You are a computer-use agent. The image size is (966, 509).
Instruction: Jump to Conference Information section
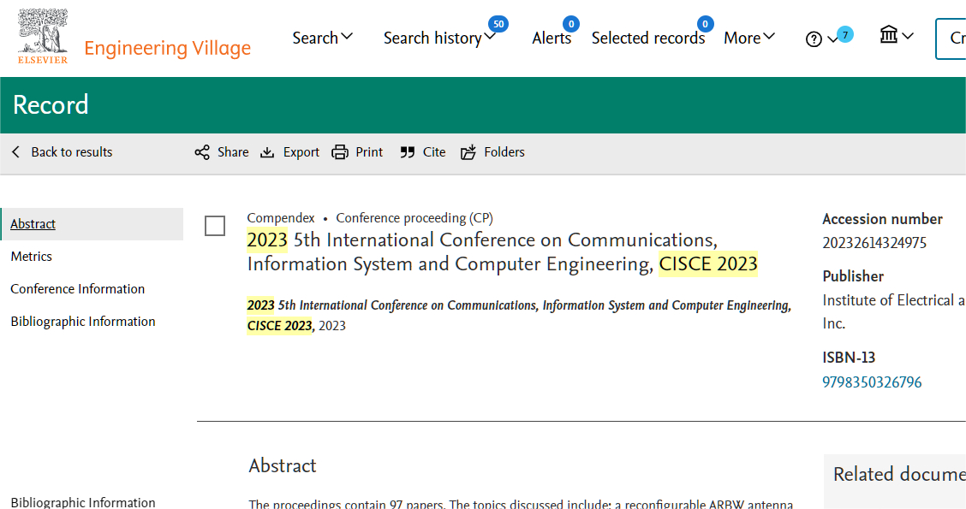click(x=78, y=289)
